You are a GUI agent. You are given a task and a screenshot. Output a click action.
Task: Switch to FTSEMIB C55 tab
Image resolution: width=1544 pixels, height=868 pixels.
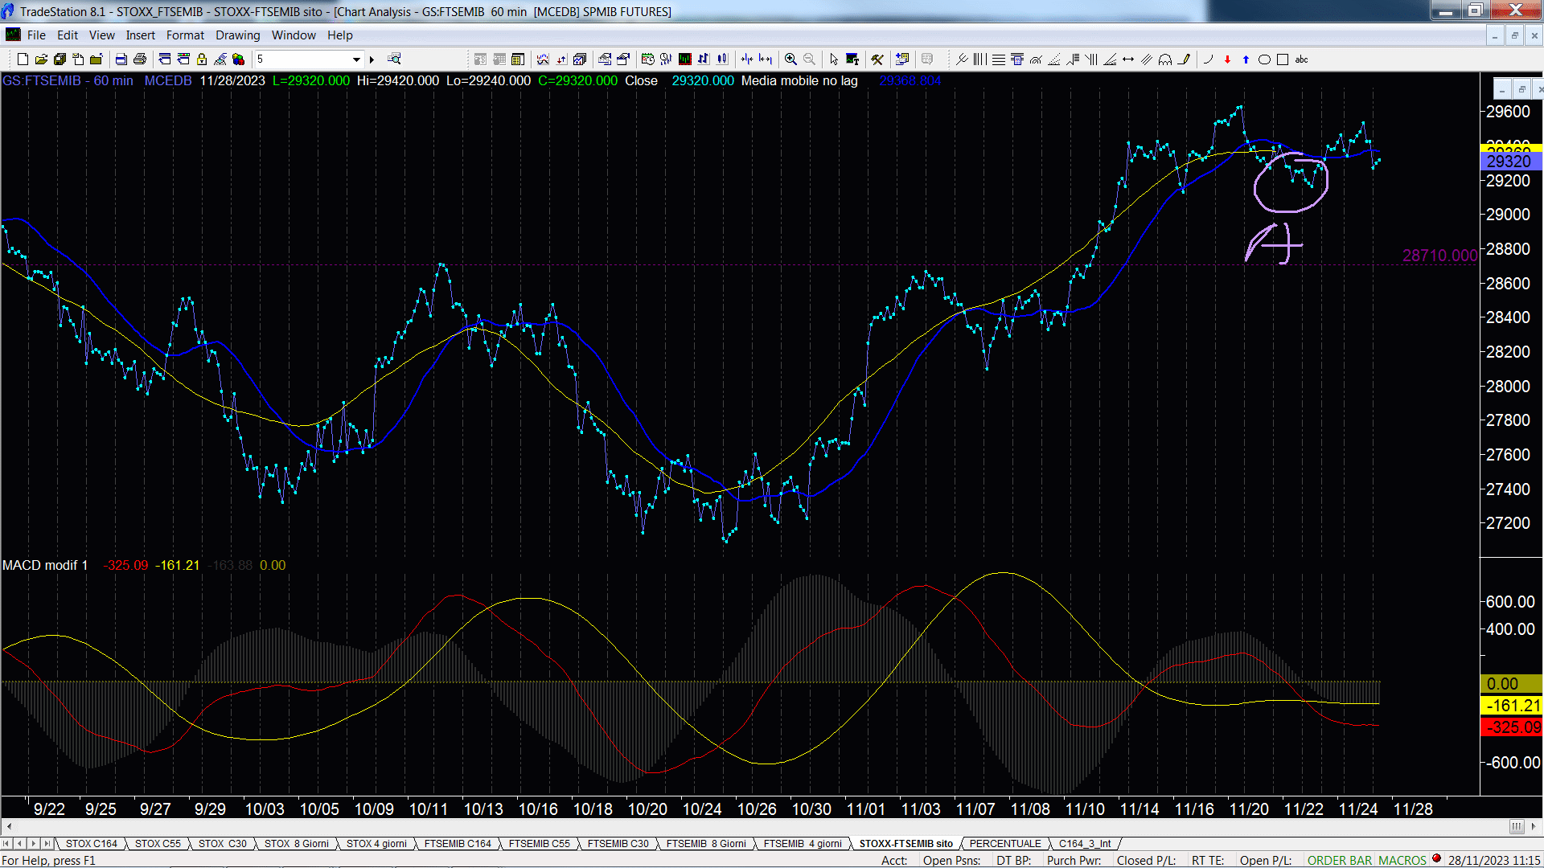click(x=539, y=844)
